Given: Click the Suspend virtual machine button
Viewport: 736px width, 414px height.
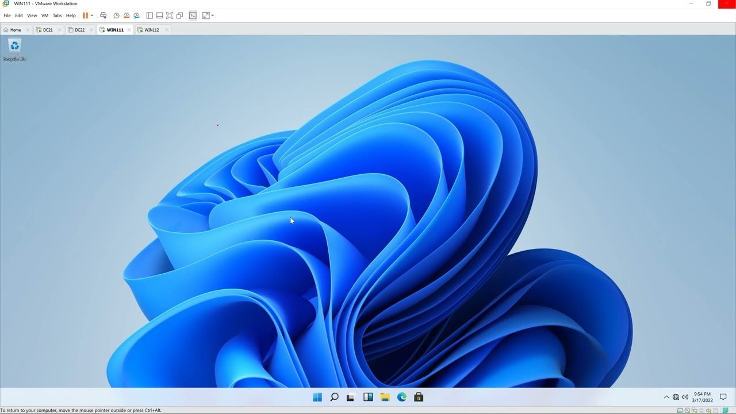Looking at the screenshot, I should (x=86, y=16).
